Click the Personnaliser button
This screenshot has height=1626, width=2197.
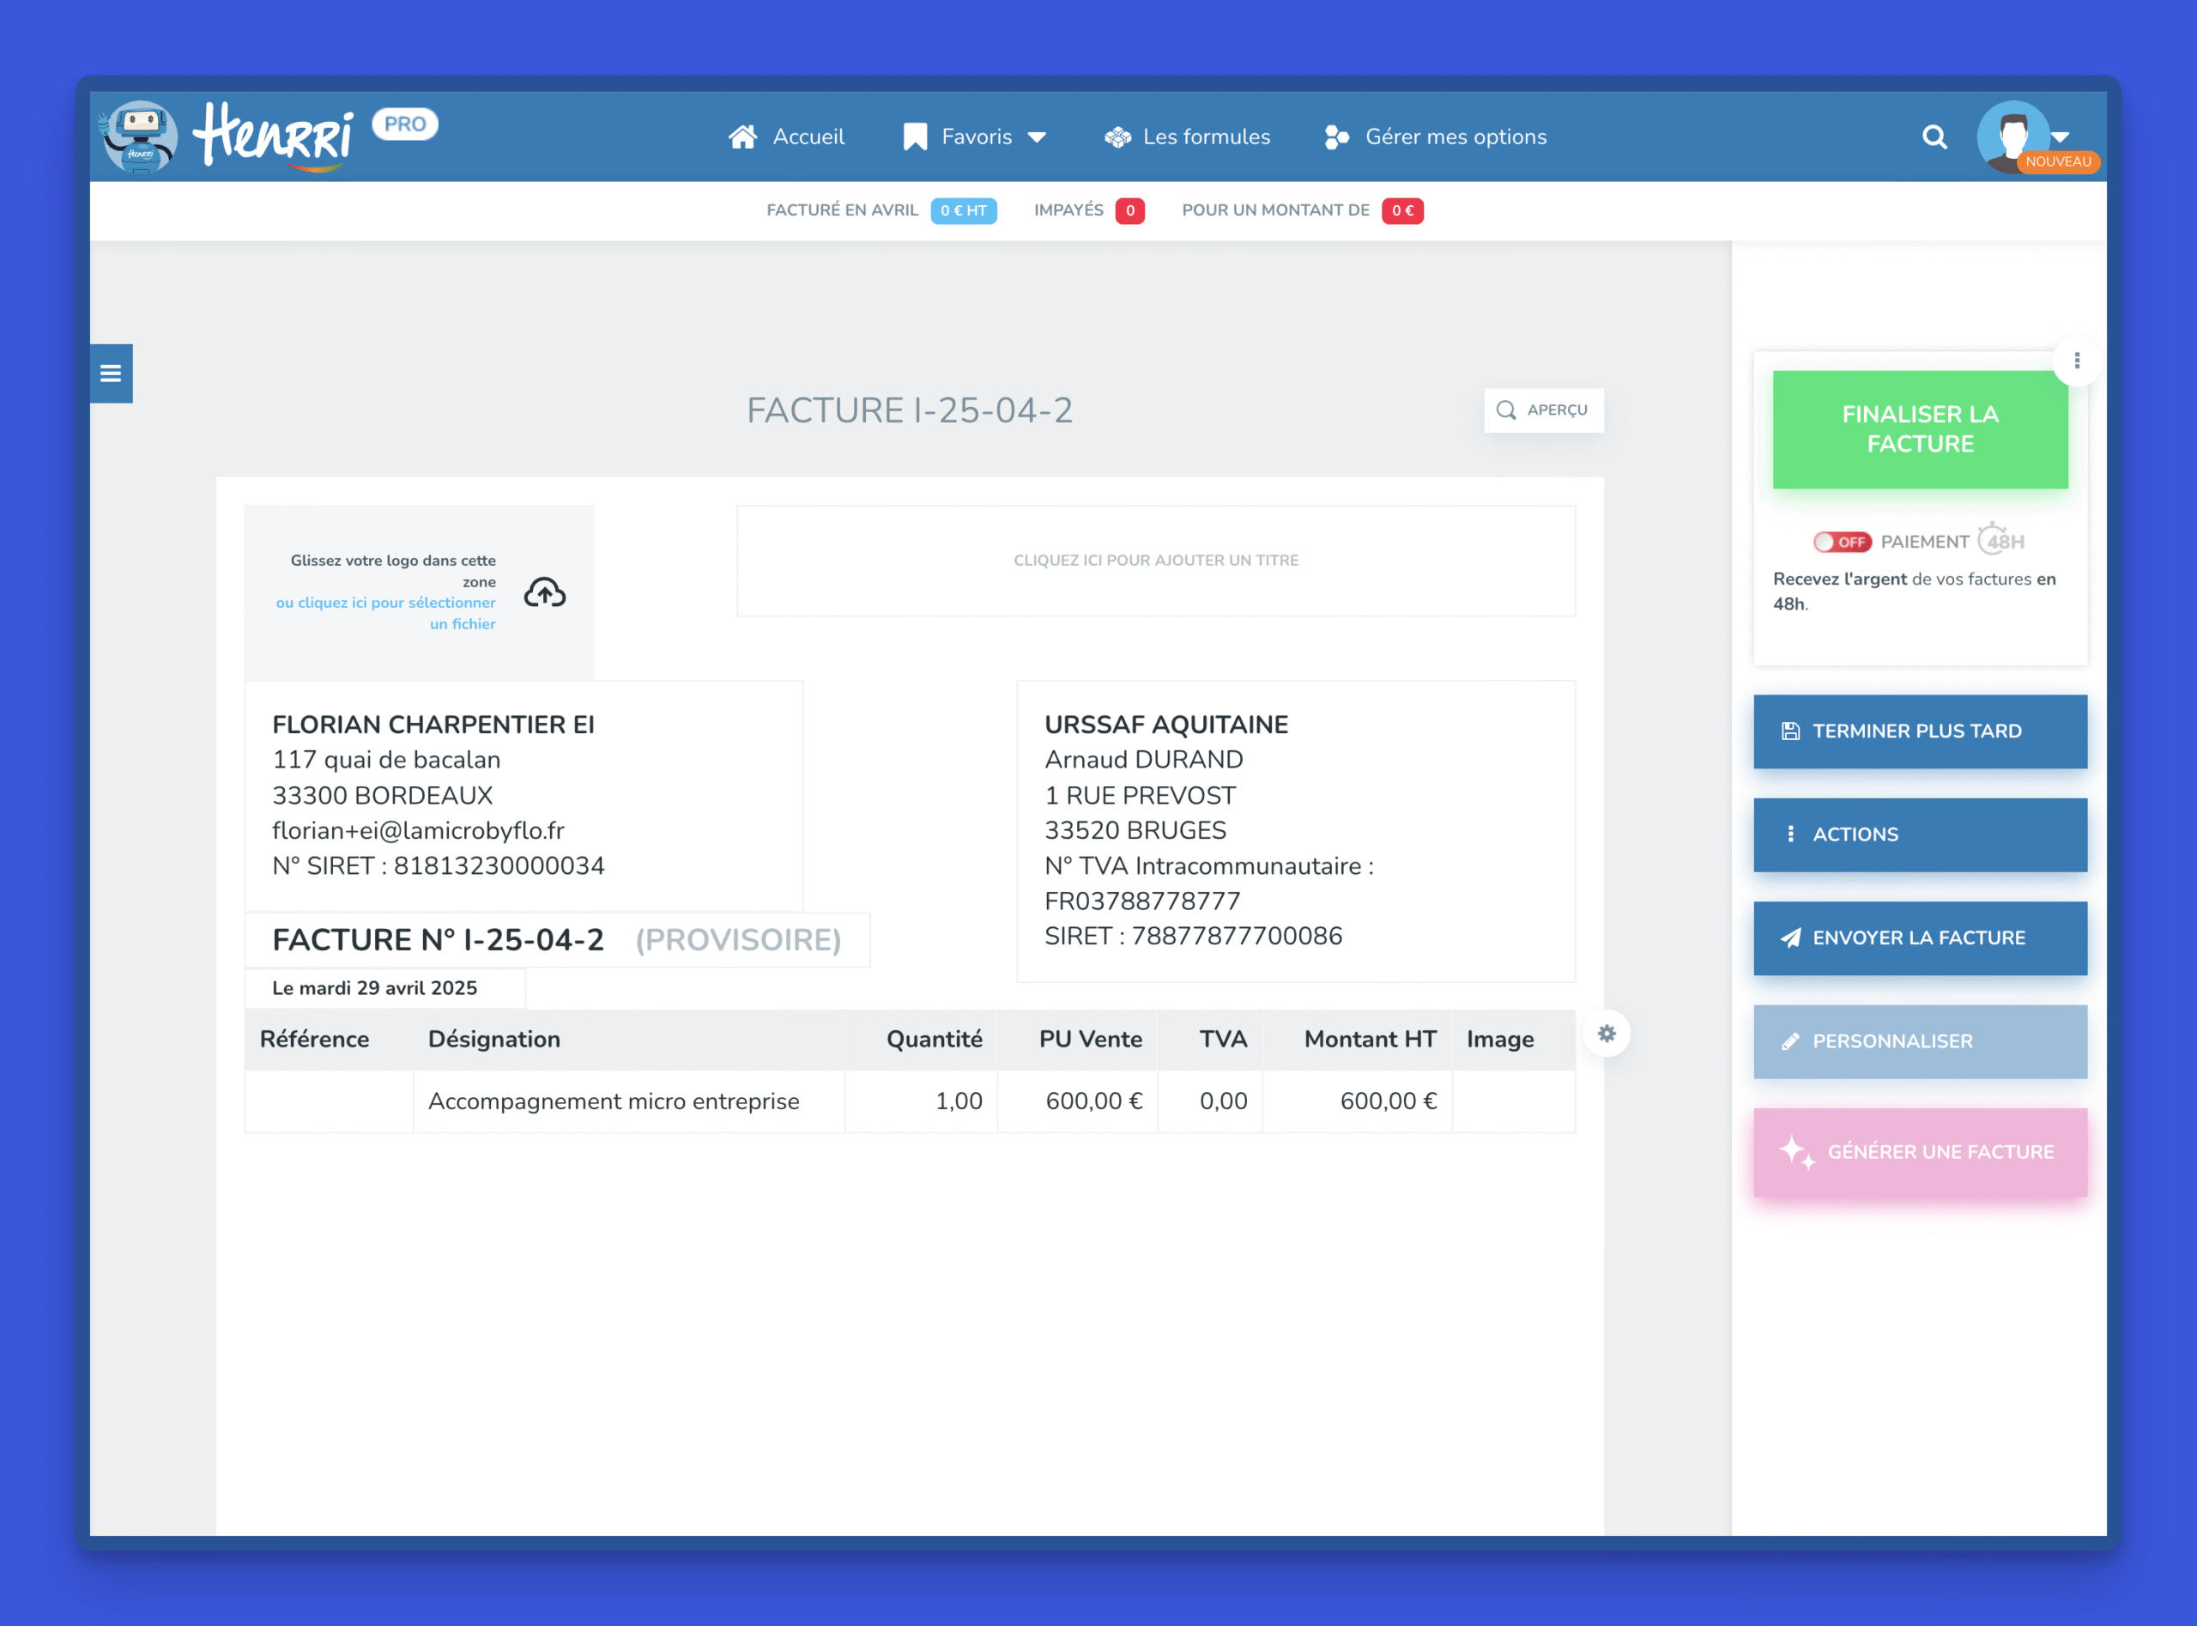[x=1920, y=1041]
